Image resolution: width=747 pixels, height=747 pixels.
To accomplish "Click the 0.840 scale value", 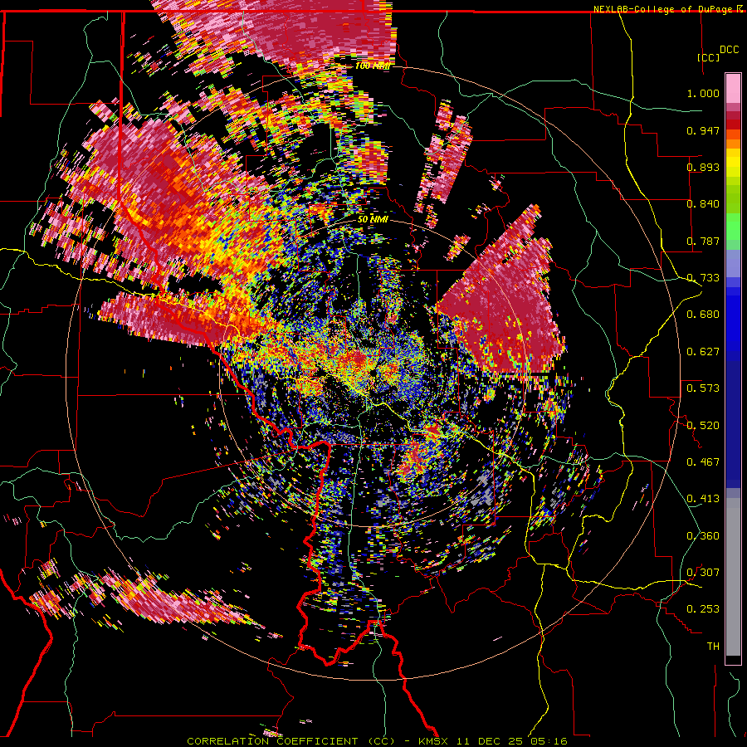I will 703,204.
